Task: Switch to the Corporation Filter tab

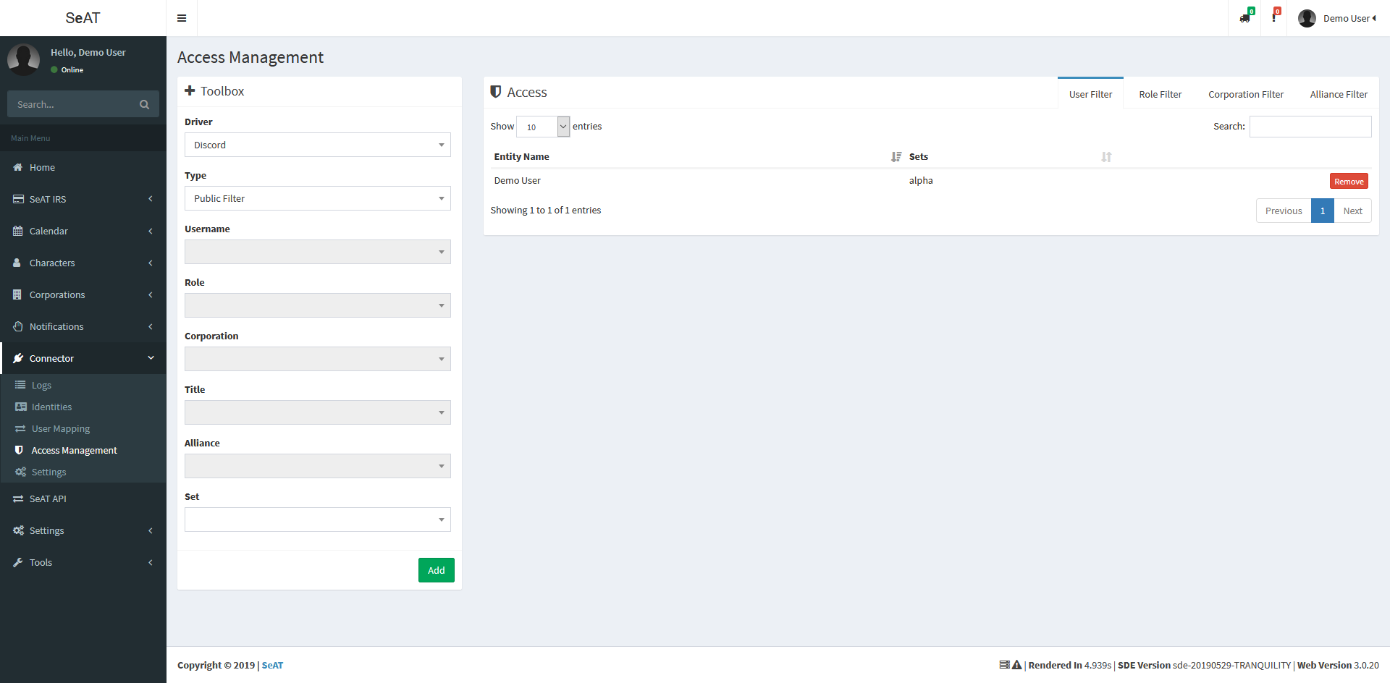Action: pyautogui.click(x=1246, y=94)
